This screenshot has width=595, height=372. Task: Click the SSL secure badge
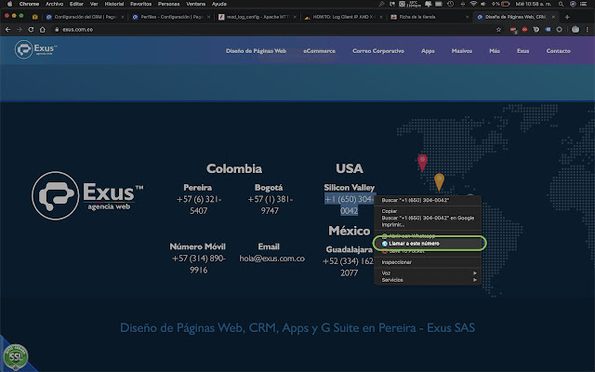[16, 356]
